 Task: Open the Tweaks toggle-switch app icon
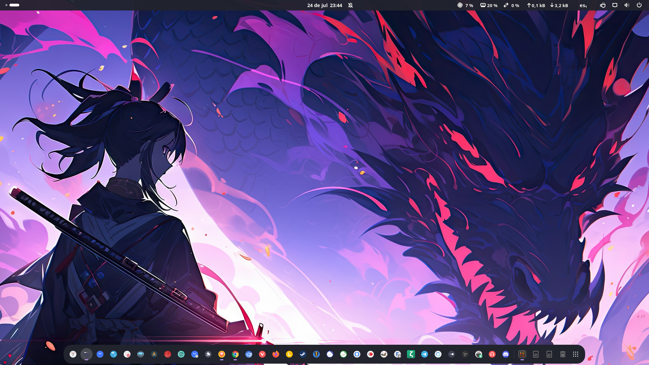452,354
